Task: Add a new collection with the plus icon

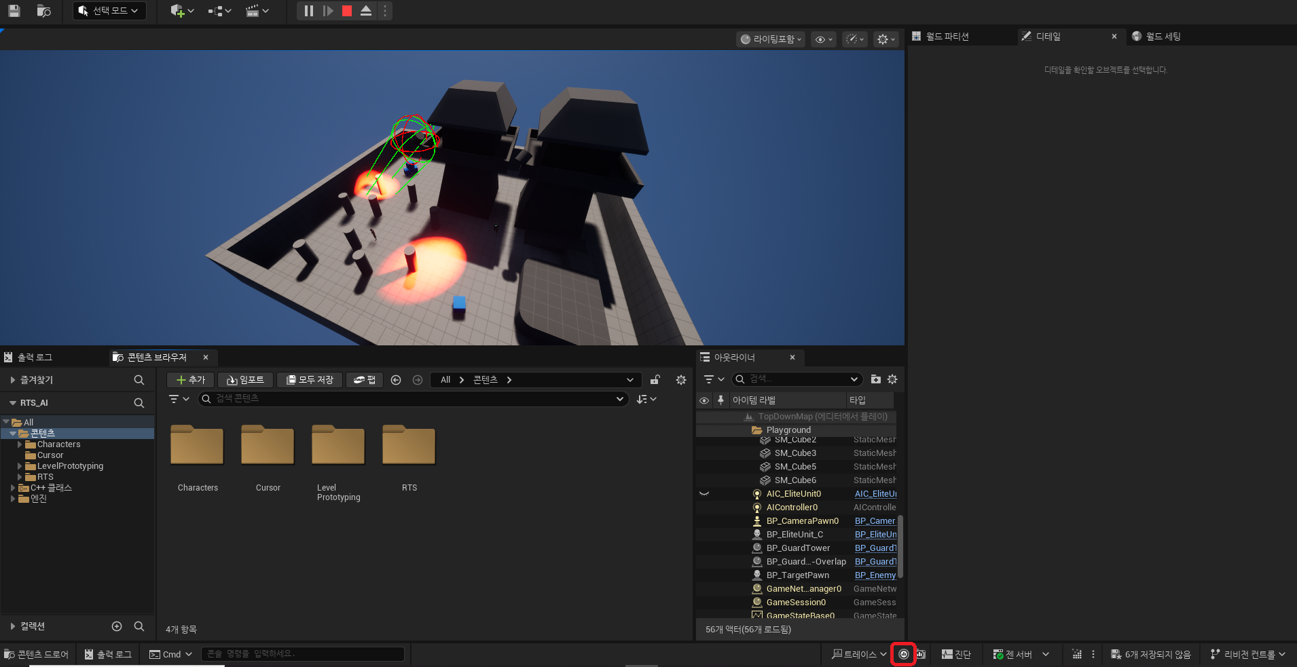Action: 117,626
